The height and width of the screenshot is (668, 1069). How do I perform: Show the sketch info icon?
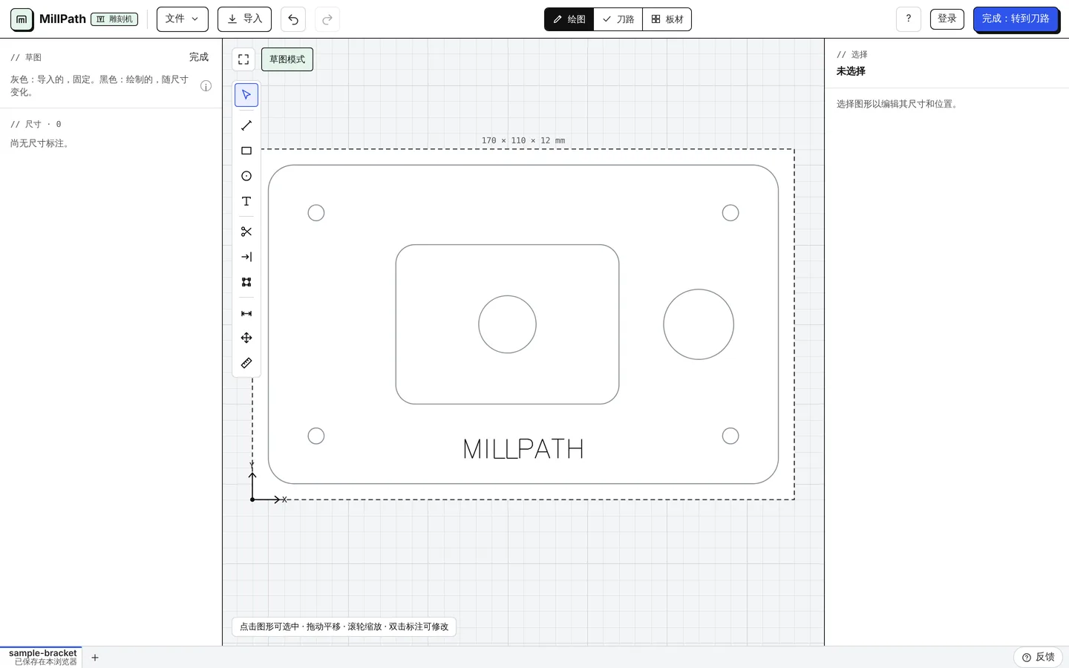(x=206, y=86)
